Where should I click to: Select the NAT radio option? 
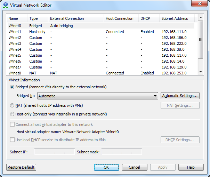point(12,105)
